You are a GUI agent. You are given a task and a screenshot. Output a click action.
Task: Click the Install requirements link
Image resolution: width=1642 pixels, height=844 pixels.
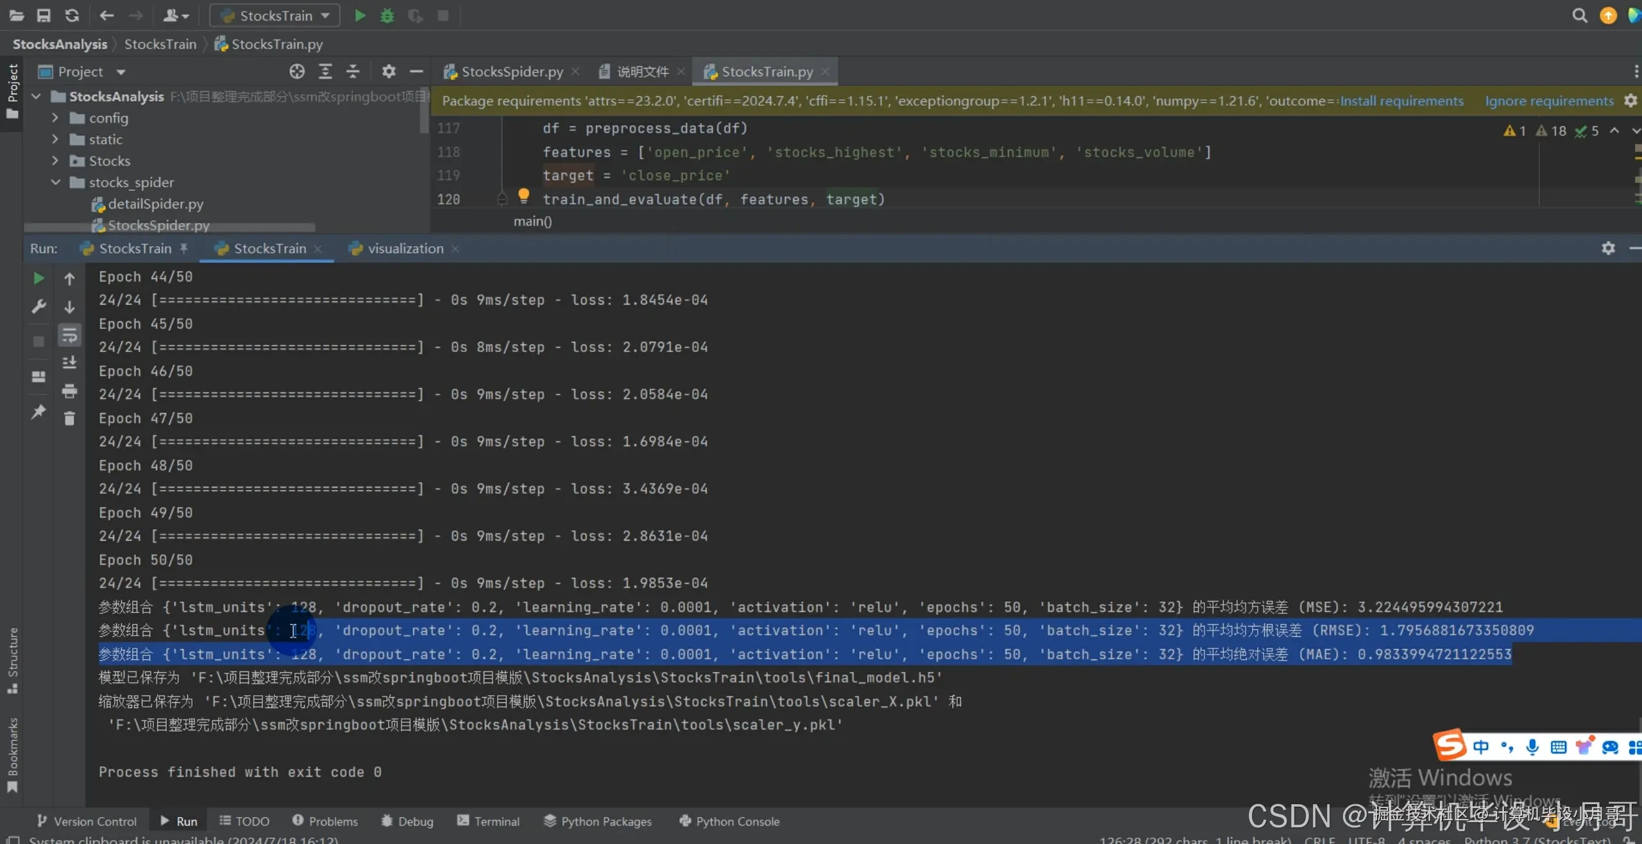tap(1401, 101)
